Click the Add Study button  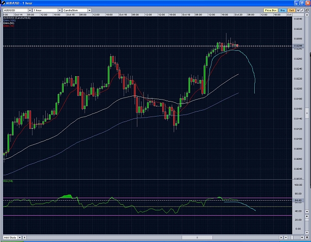[10, 238]
